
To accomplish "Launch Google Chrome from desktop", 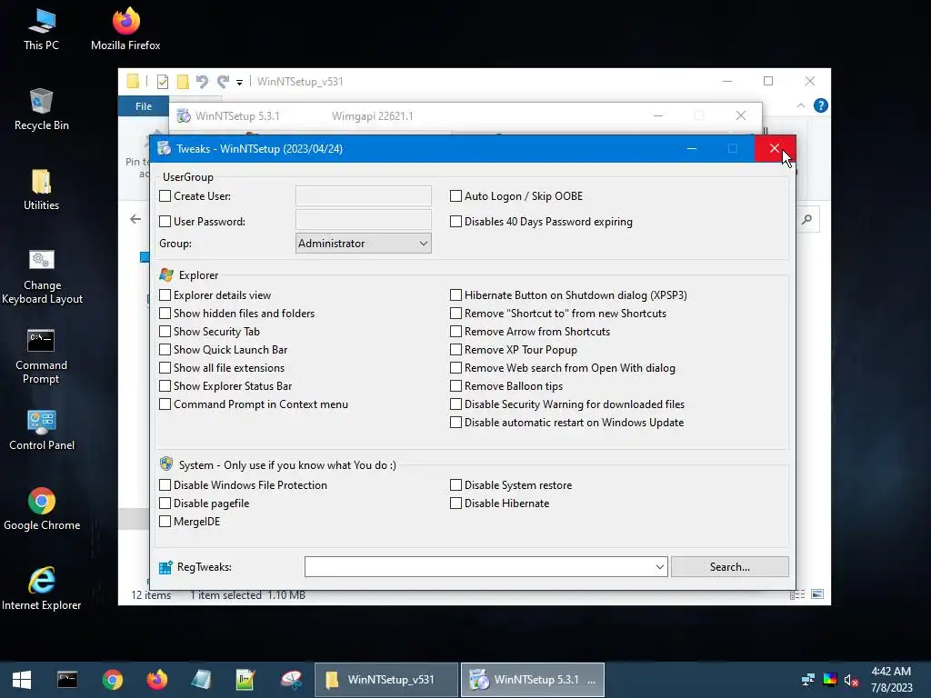I will coord(42,509).
